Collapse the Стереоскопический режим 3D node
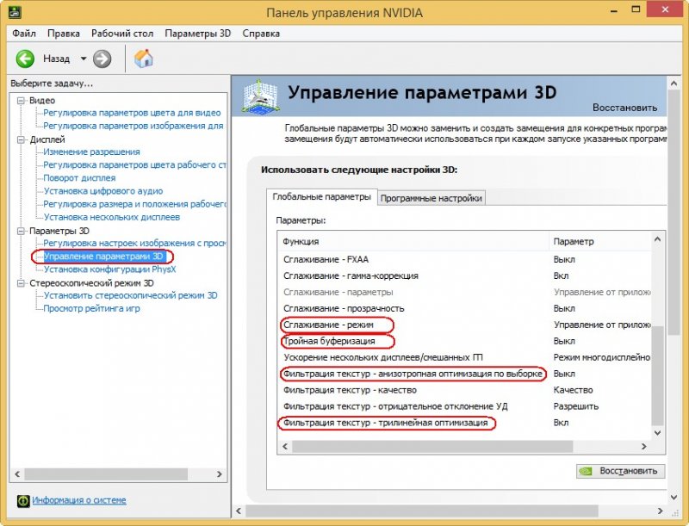Image resolution: width=689 pixels, height=526 pixels. pos(21,283)
